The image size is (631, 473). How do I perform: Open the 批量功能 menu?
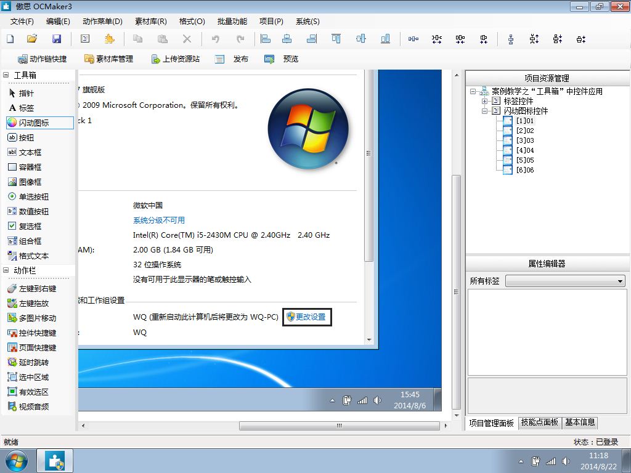click(x=232, y=22)
